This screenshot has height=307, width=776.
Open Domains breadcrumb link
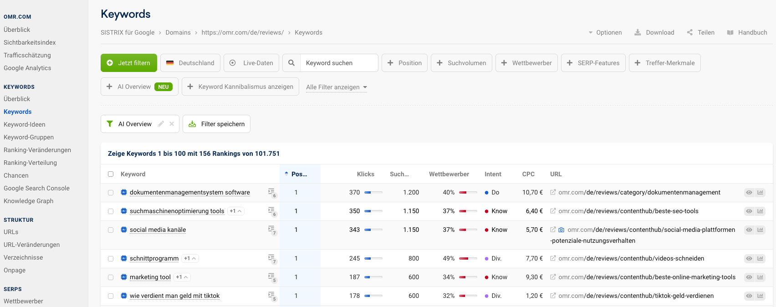click(x=178, y=32)
